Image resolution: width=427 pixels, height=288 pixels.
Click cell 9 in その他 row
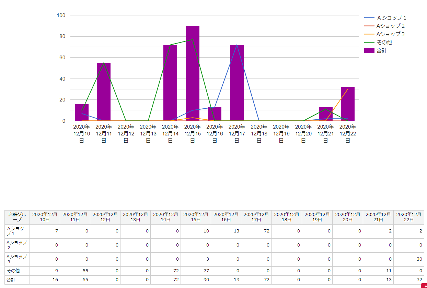point(45,271)
